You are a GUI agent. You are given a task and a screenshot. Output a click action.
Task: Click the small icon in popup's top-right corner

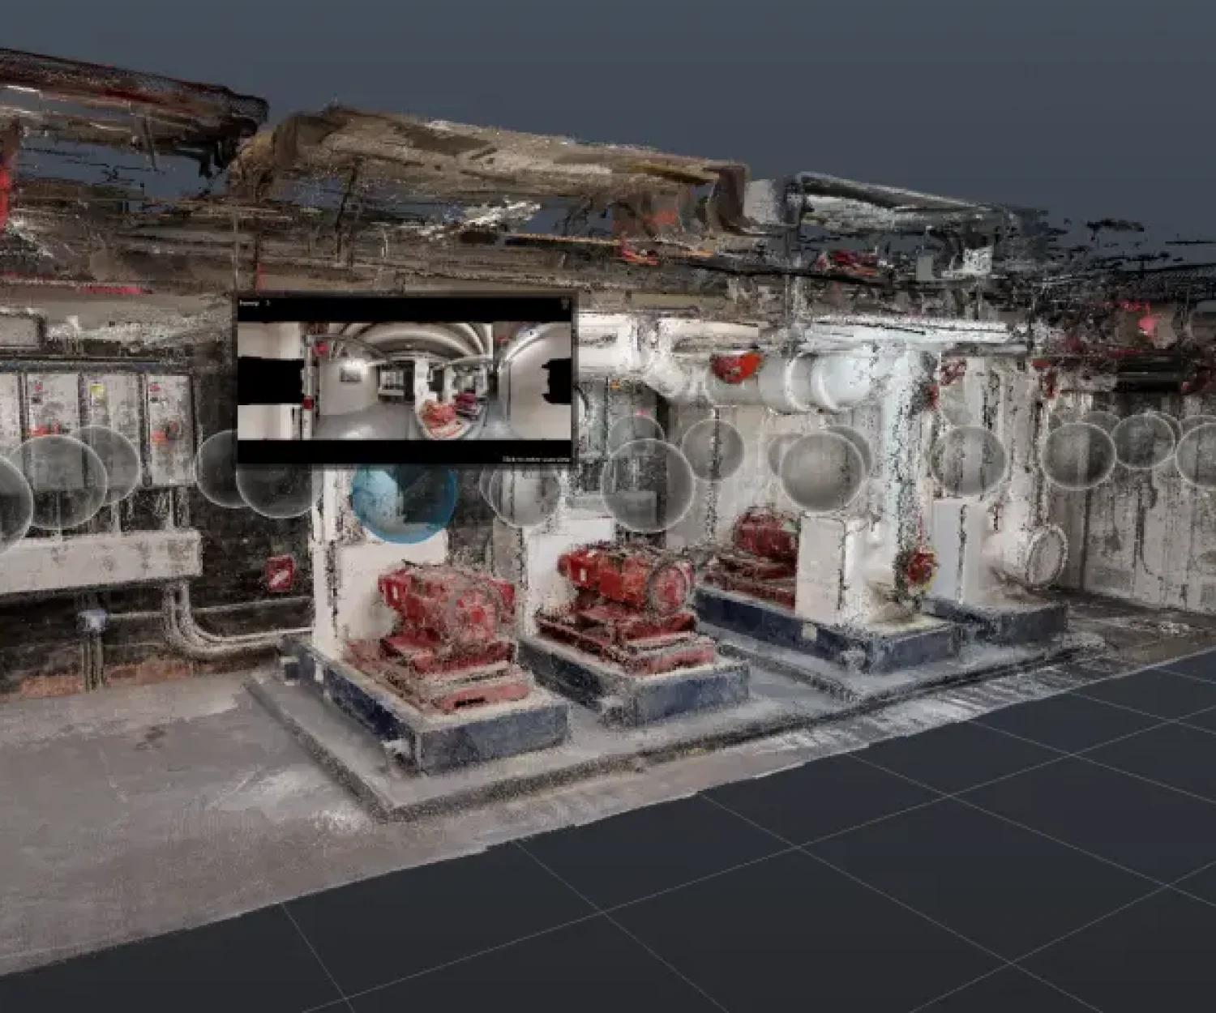(565, 304)
